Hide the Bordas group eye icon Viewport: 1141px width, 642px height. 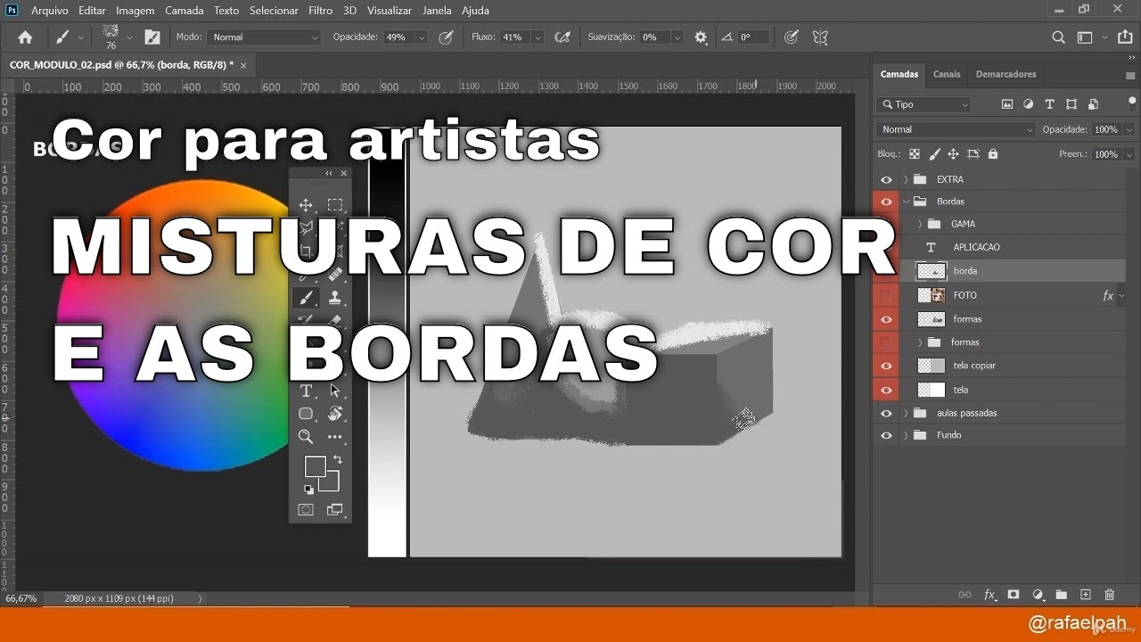[886, 202]
